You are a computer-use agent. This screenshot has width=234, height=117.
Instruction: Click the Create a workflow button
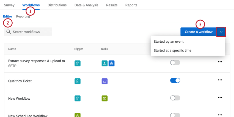click(x=199, y=32)
